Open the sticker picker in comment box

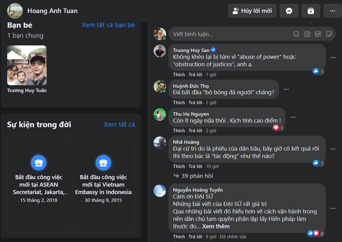[x=329, y=34]
